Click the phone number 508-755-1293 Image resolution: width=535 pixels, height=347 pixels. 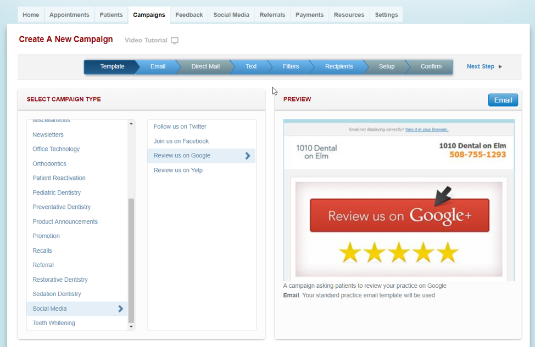477,155
